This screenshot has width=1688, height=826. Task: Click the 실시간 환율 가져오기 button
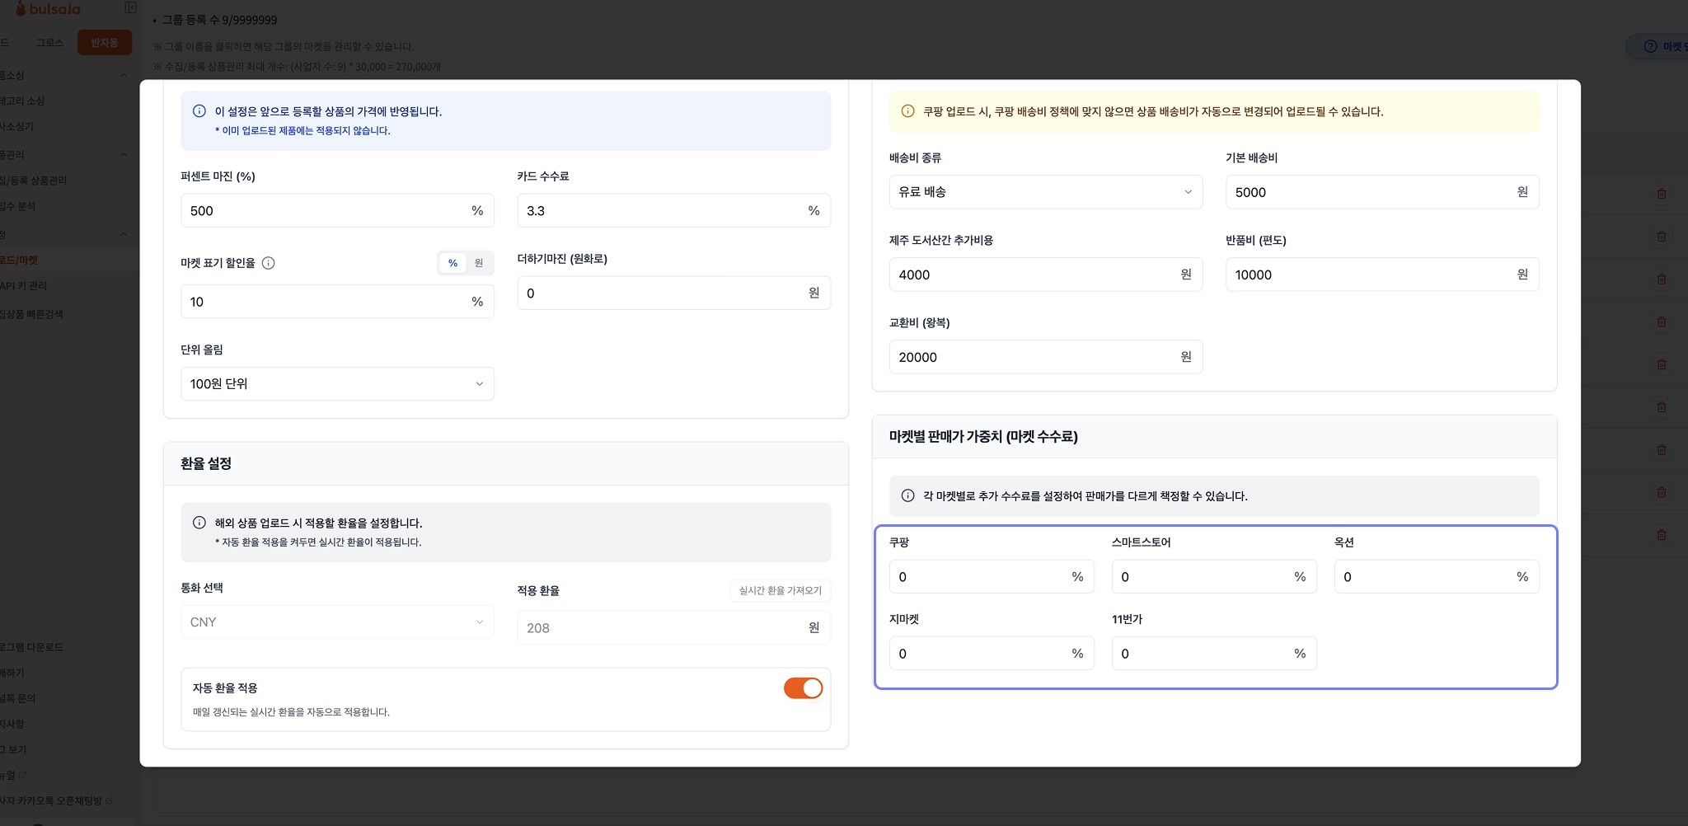coord(780,590)
